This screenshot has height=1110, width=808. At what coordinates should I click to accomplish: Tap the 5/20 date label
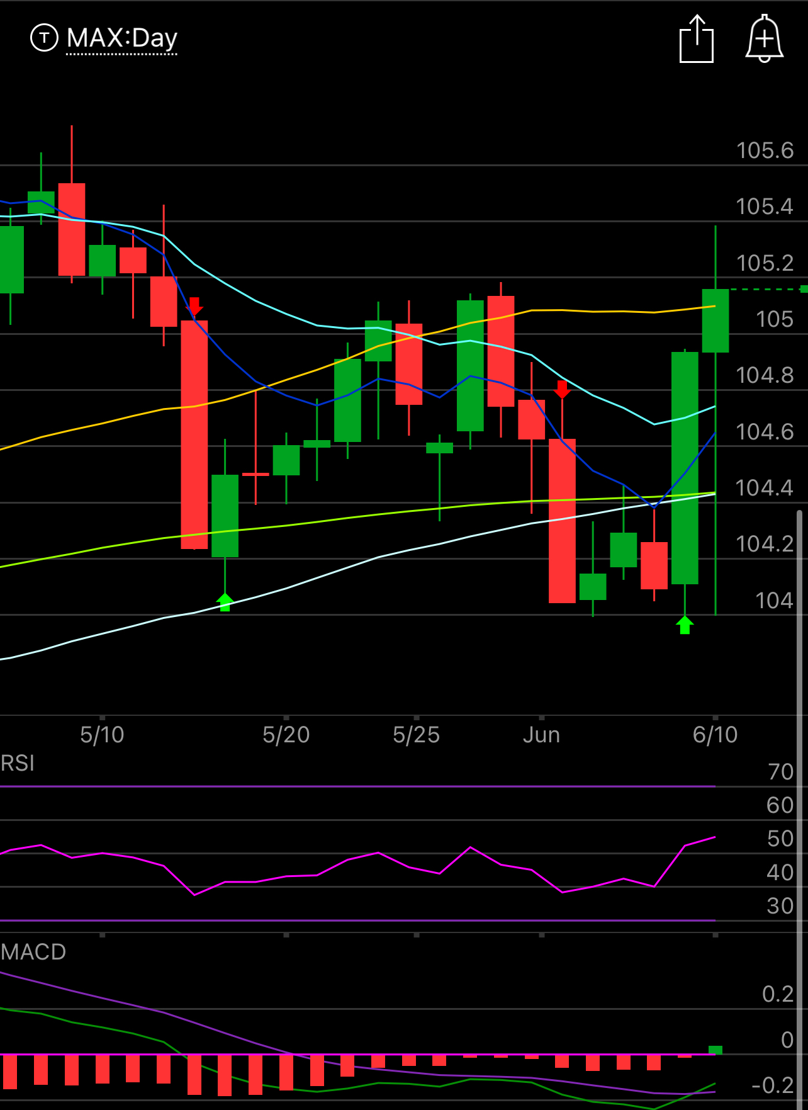[x=286, y=735]
